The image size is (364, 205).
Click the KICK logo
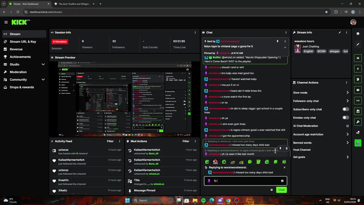click(21, 22)
